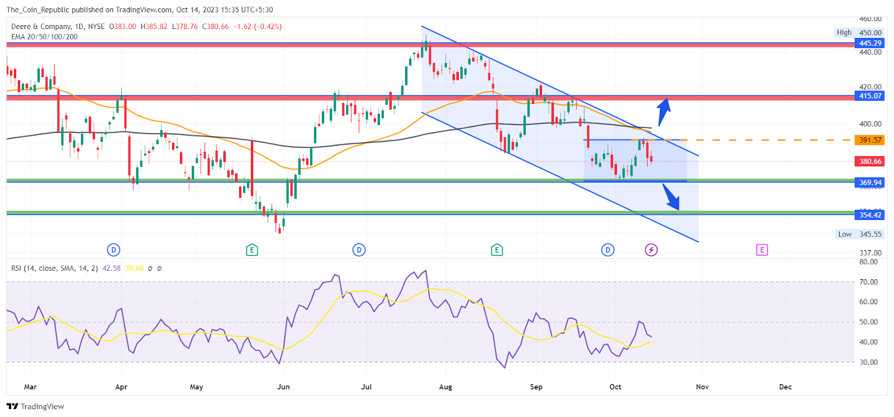Select the 354.42 support price label
The image size is (894, 417).
click(x=870, y=215)
